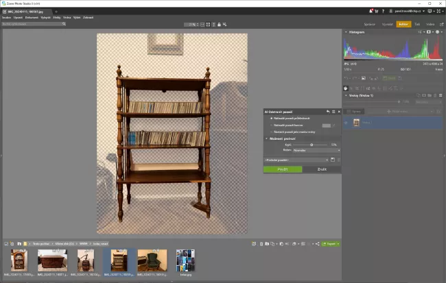446x283 pixels.
Task: Click the move-to-folder icon in the filmstrip toolbar
Action: point(267,244)
